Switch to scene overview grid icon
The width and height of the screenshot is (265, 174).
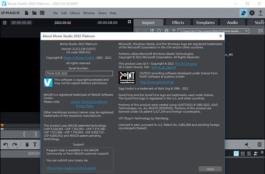pyautogui.click(x=243, y=153)
